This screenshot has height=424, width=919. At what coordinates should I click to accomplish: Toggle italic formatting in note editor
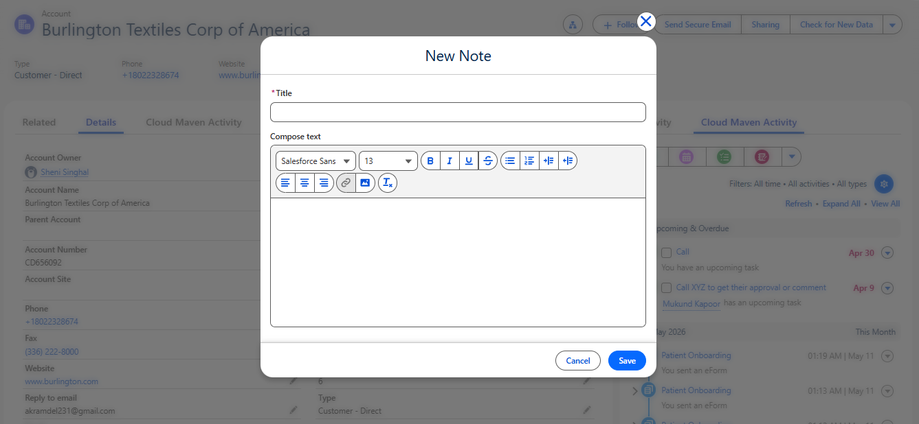(450, 161)
